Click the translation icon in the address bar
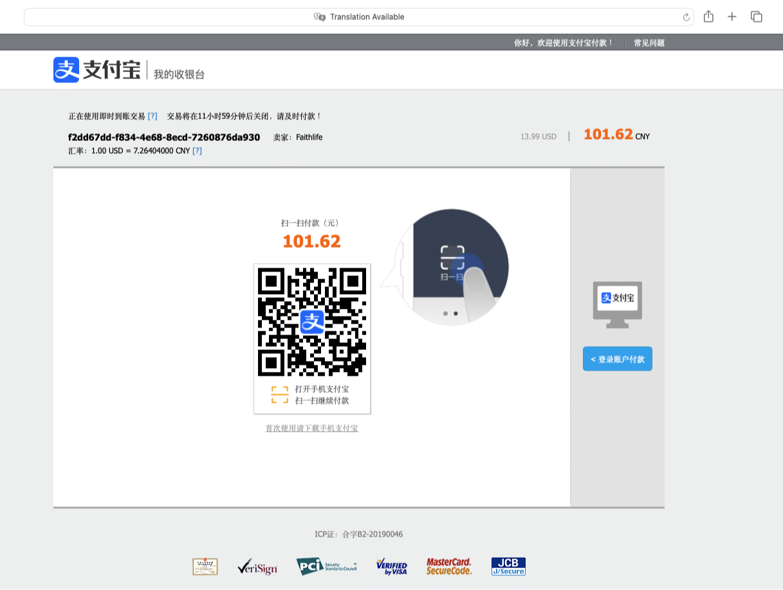 (x=320, y=17)
